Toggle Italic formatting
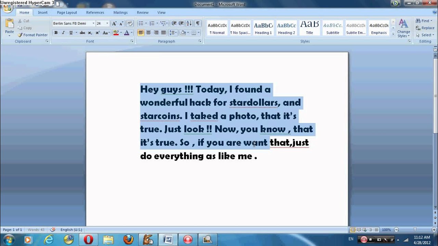Image resolution: width=438 pixels, height=246 pixels. [x=63, y=33]
